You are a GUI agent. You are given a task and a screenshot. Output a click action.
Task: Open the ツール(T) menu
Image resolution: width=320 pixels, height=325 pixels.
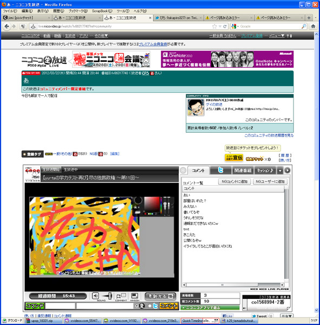tap(123, 11)
